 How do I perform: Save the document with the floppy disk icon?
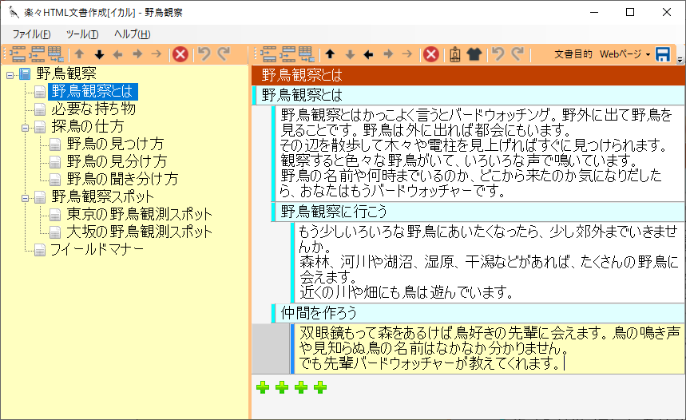(x=662, y=54)
